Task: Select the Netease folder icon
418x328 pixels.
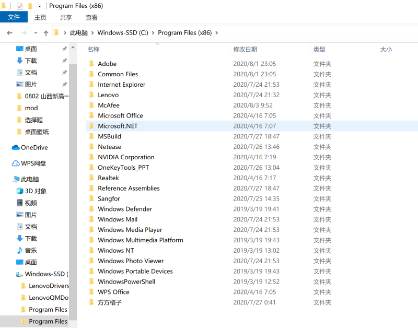Action: [91, 147]
